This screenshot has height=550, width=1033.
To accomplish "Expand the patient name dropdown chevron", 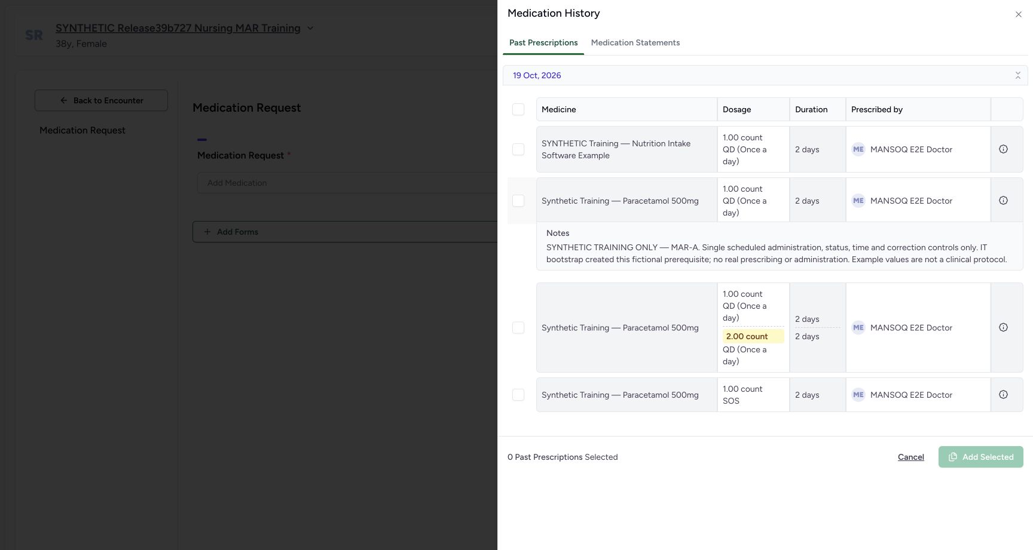I will click(310, 28).
